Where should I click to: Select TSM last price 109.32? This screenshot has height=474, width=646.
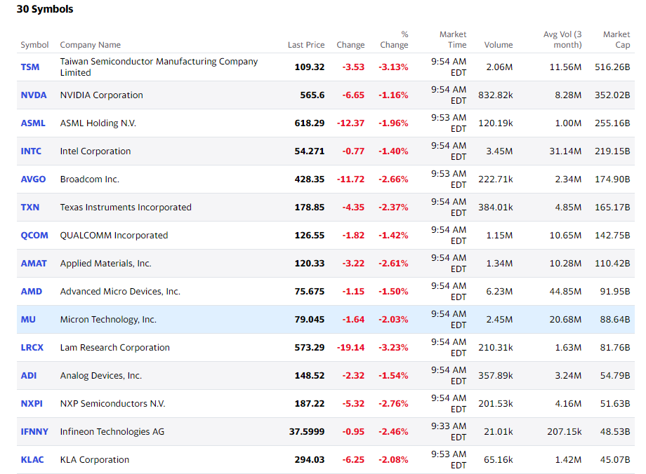[310, 67]
